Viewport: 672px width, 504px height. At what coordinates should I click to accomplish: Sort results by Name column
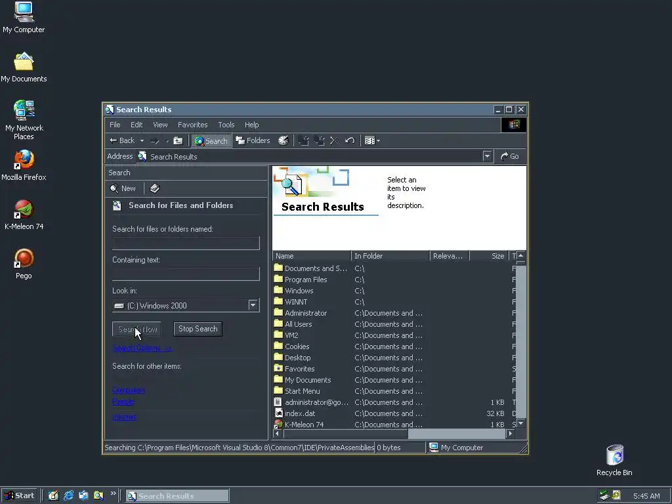pyautogui.click(x=312, y=256)
